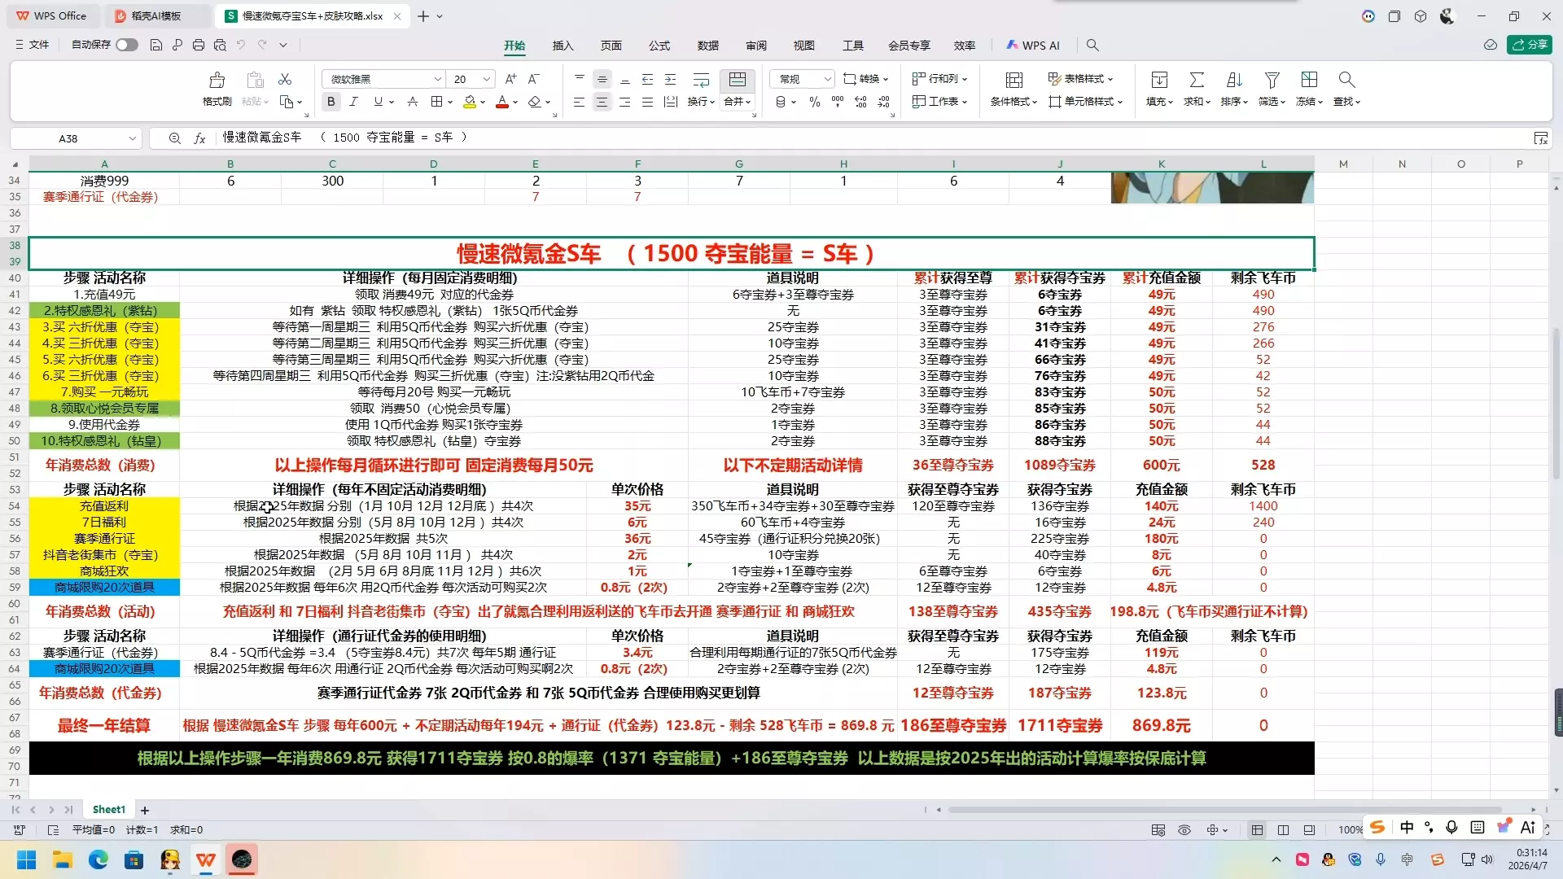This screenshot has height=879, width=1563.
Task: Toggle Bold formatting button
Action: 331,102
